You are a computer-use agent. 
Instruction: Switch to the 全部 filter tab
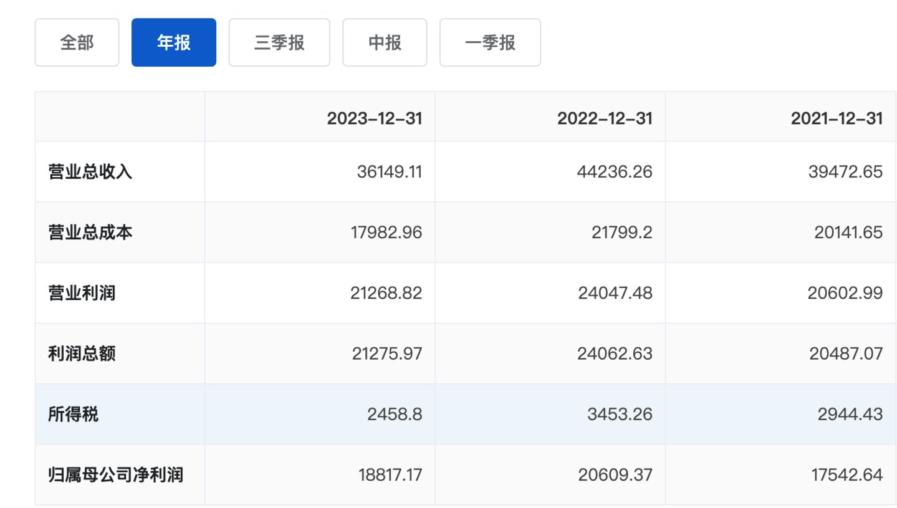[77, 42]
